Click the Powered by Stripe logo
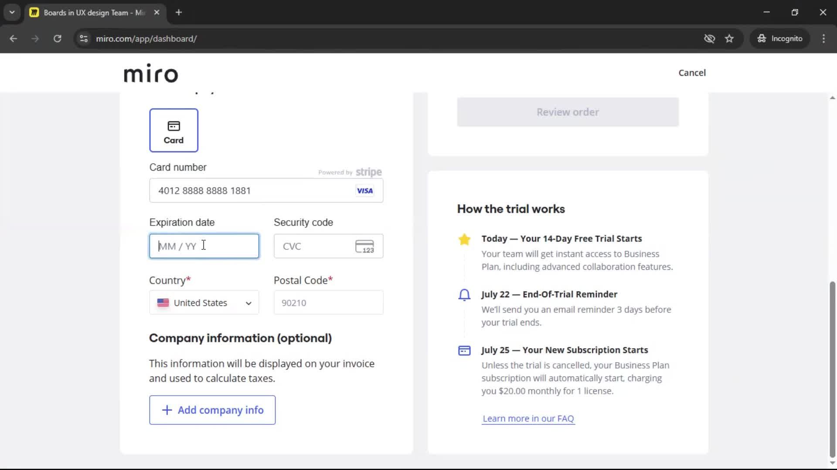Screen dimensions: 837x470 tap(350, 172)
